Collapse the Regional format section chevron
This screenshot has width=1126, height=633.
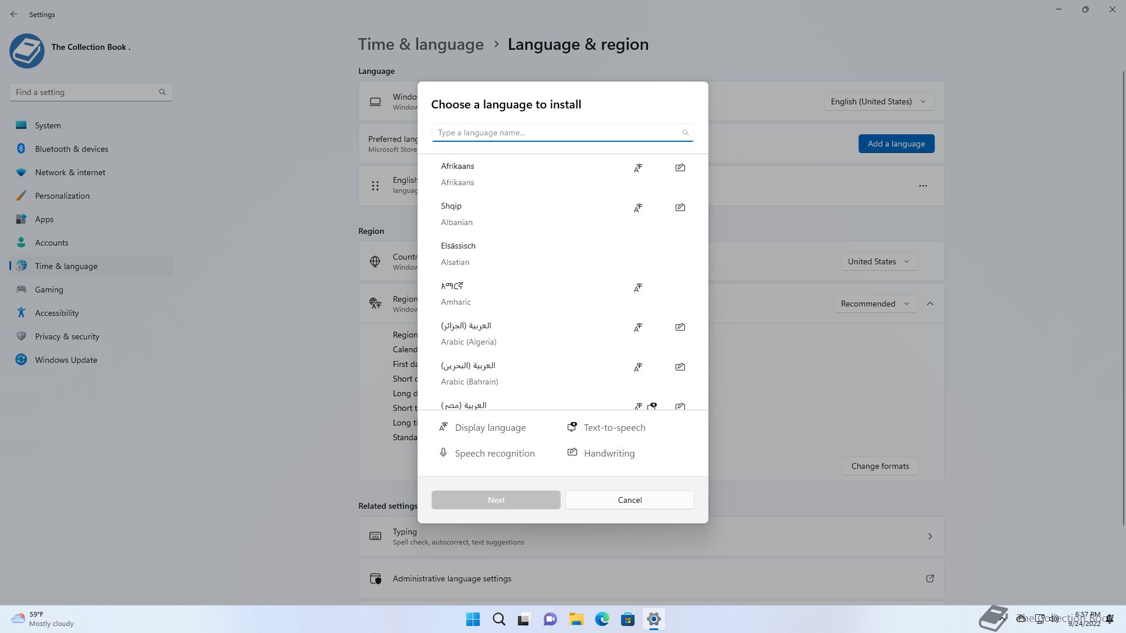(930, 304)
